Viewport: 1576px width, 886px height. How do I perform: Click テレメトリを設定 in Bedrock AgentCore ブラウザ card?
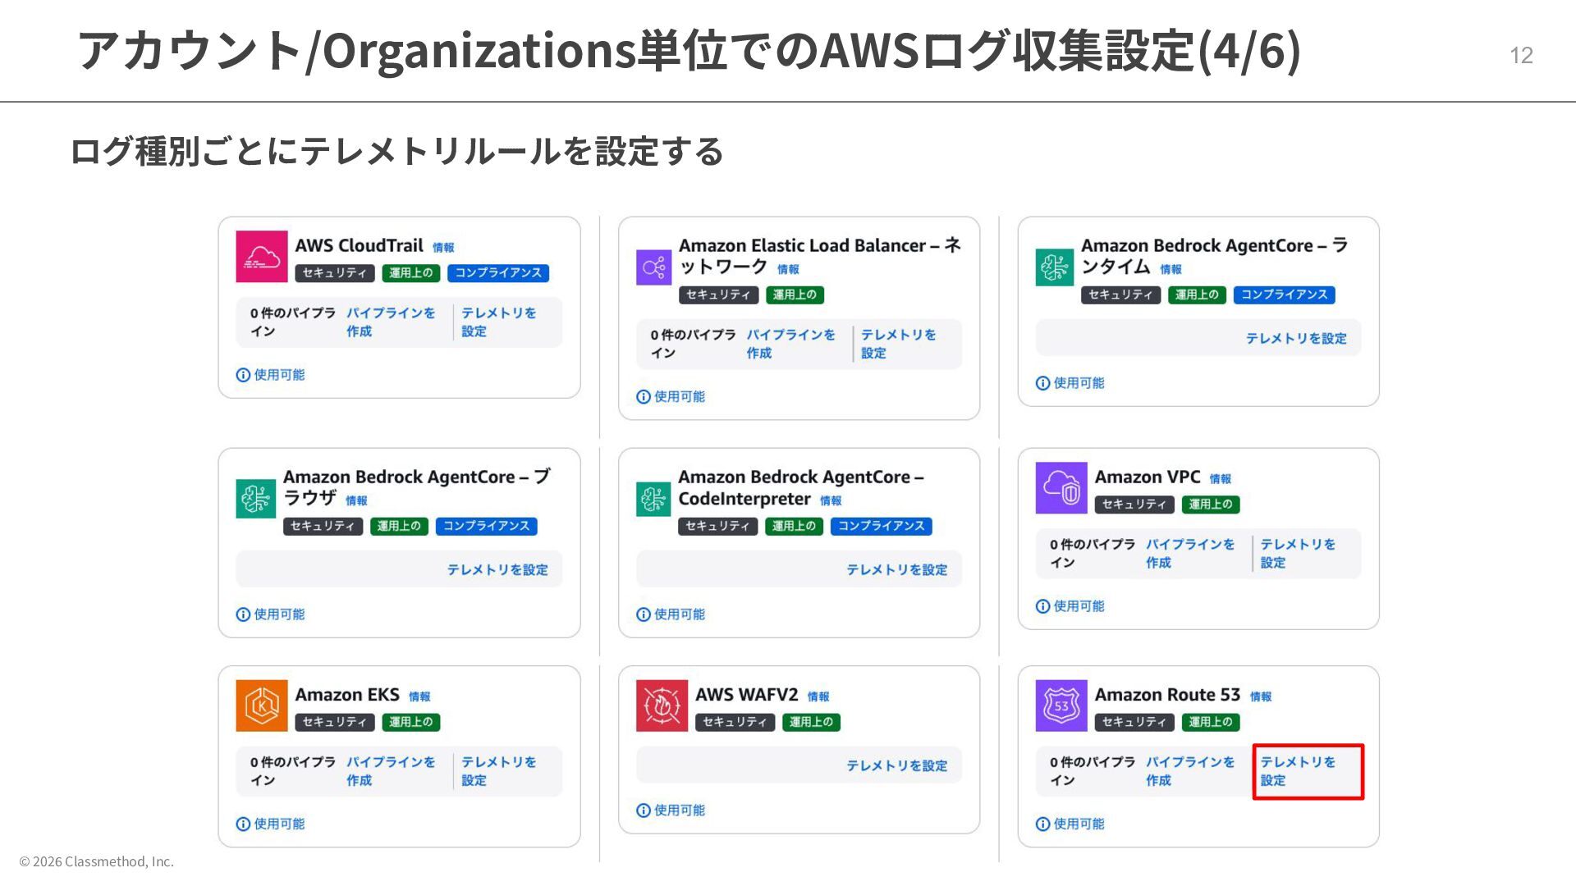pyautogui.click(x=497, y=569)
